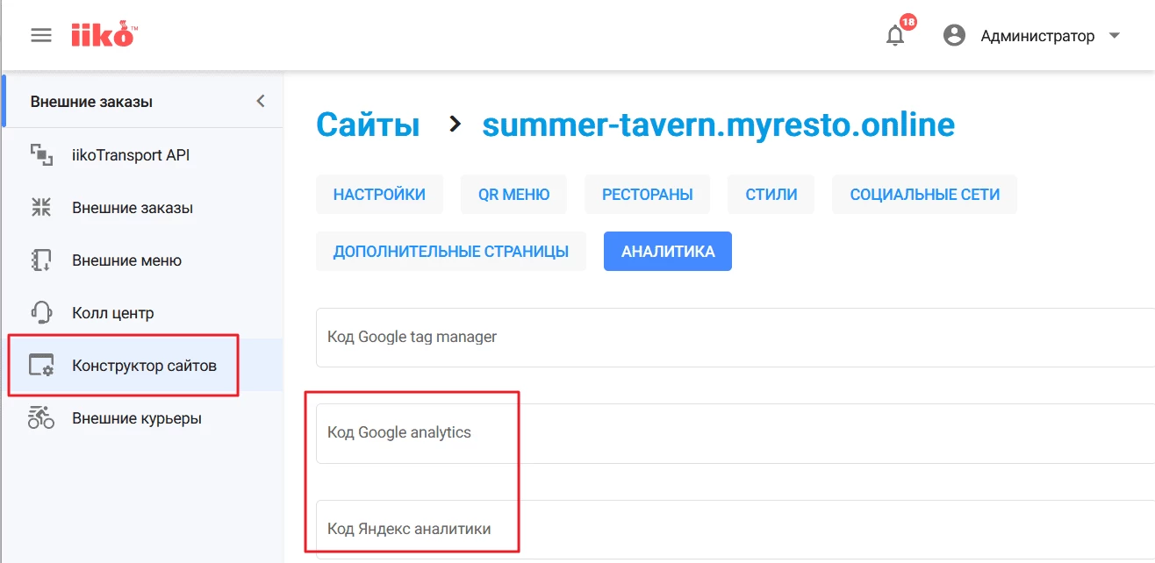This screenshot has width=1155, height=563.
Task: Focus the Код Google analytics field
Action: (x=702, y=433)
